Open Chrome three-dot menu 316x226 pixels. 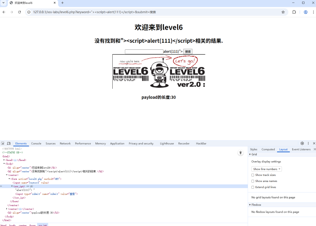pos(314,12)
